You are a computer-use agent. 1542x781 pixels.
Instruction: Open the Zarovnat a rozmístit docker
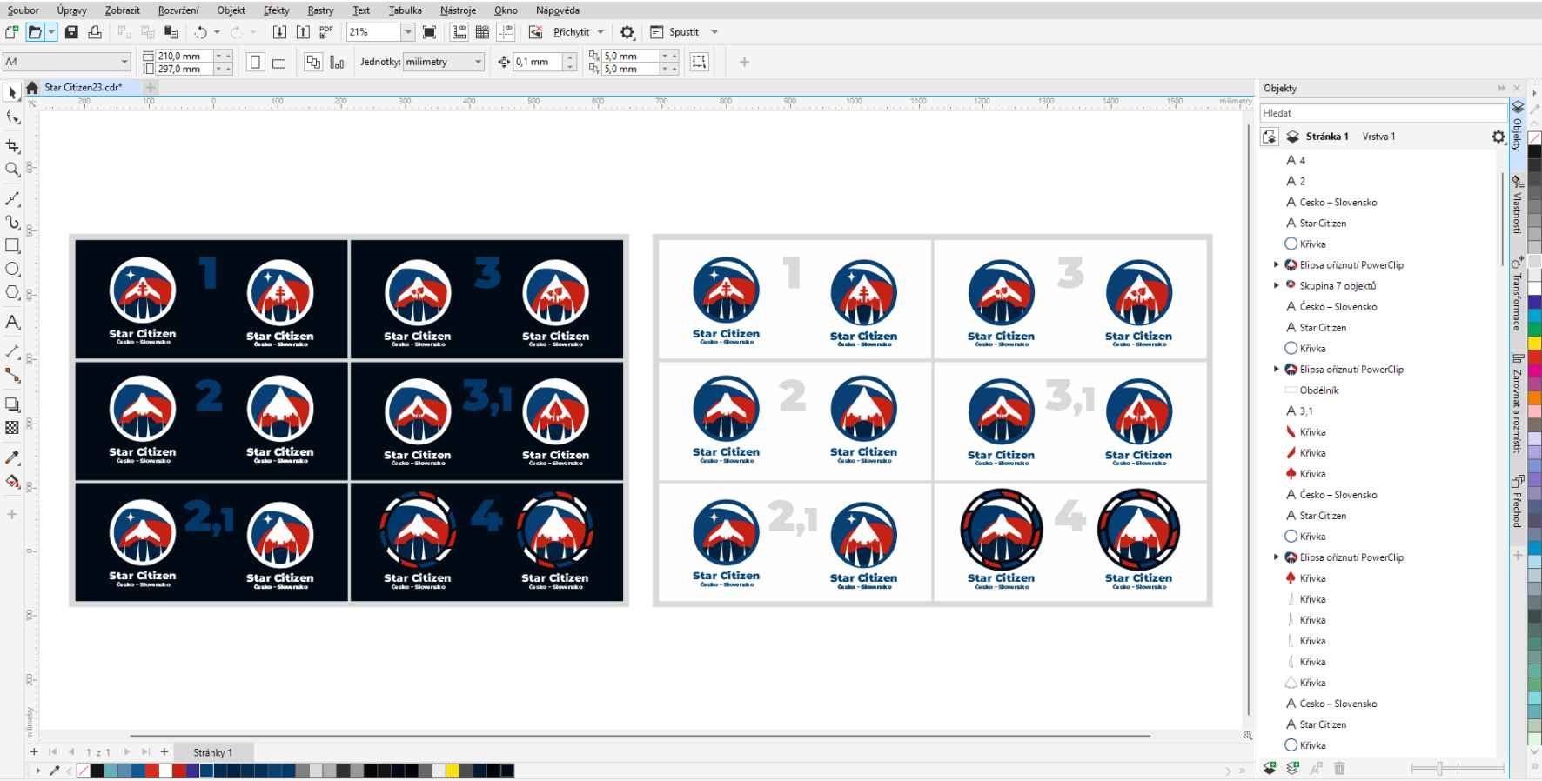coord(1517,404)
